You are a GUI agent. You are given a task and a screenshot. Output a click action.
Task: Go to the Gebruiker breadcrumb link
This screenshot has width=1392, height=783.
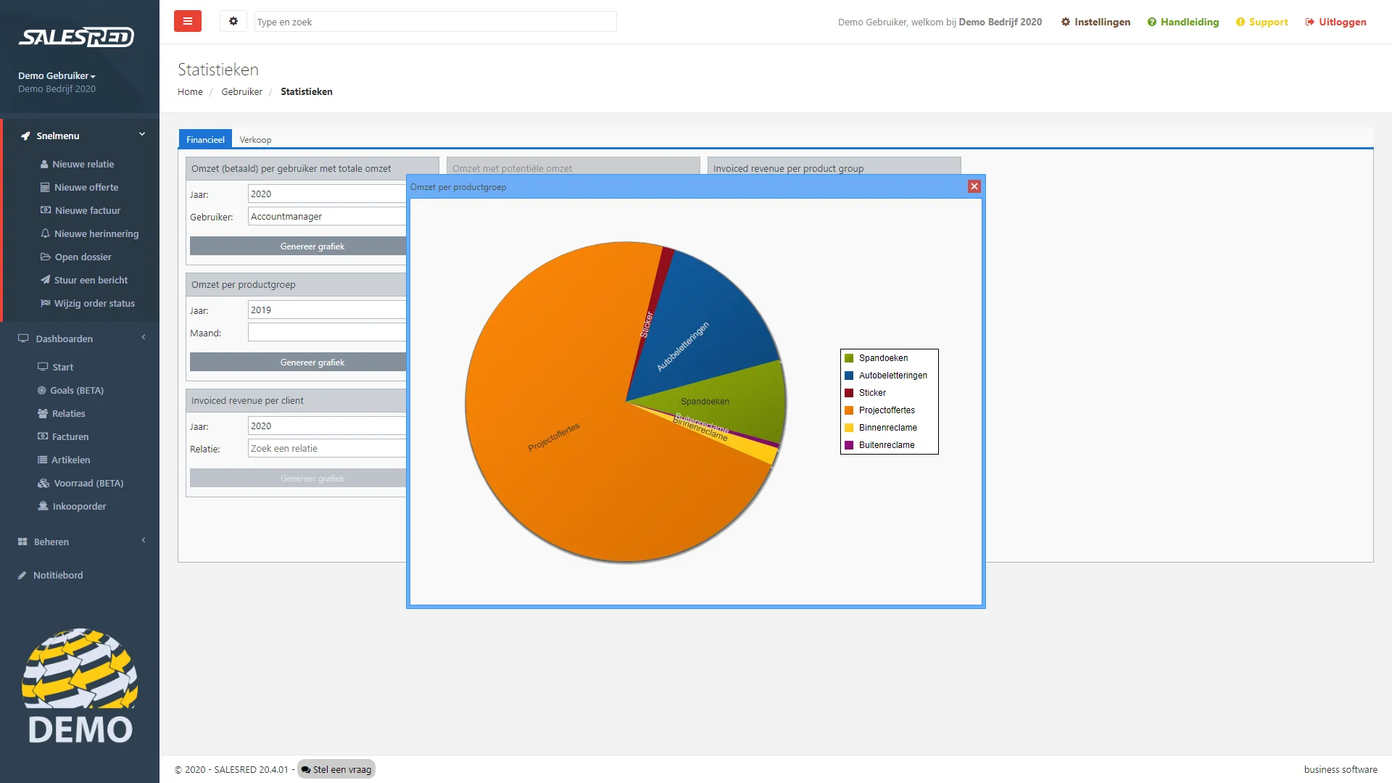pyautogui.click(x=241, y=91)
